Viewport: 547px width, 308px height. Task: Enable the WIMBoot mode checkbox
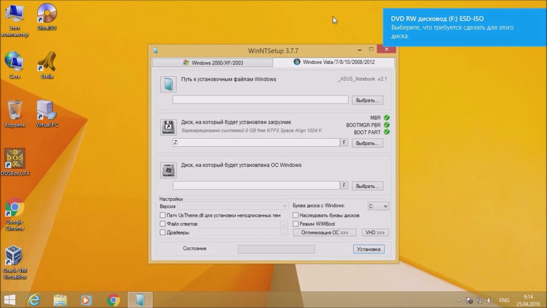click(x=295, y=224)
